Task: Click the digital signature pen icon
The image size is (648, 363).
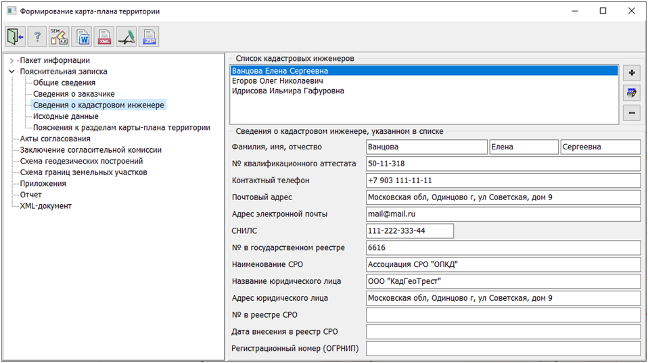Action: tap(126, 37)
